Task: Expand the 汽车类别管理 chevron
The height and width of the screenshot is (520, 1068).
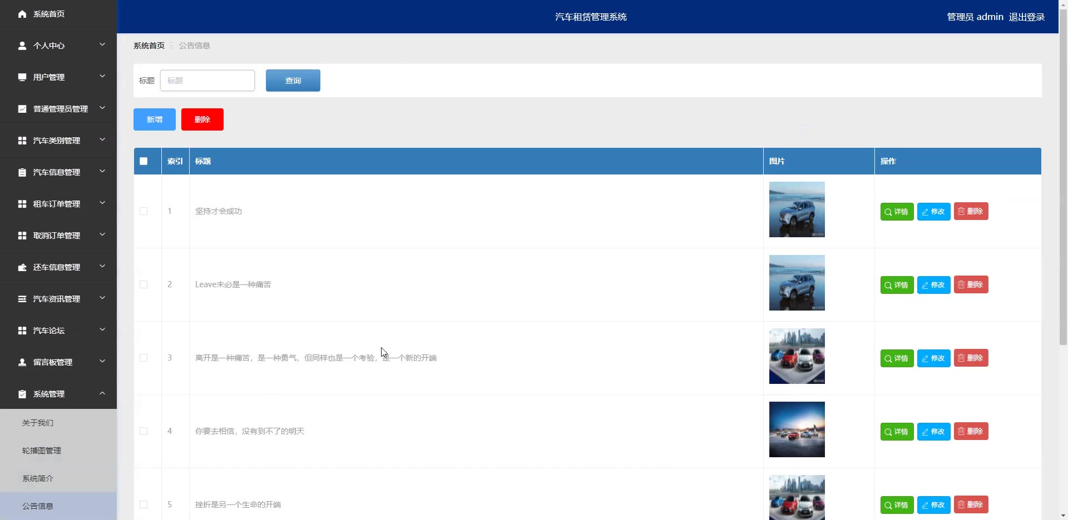Action: pos(102,139)
